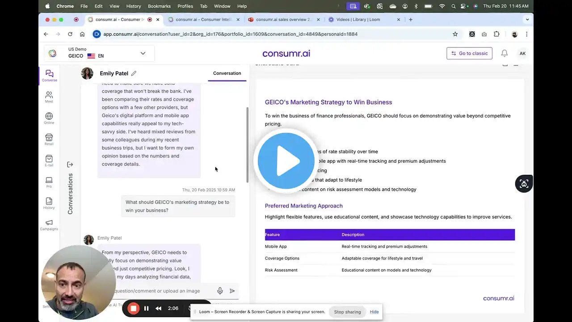Open the AK user avatar menu
The width and height of the screenshot is (572, 322).
(522, 53)
